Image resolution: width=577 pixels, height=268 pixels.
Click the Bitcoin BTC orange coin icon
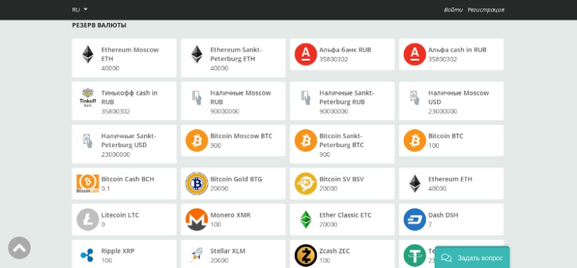tap(414, 141)
